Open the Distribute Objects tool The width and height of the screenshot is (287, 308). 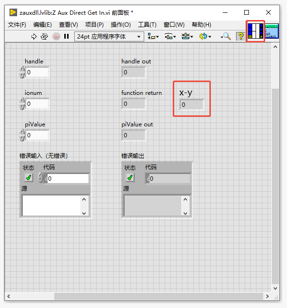[170, 36]
